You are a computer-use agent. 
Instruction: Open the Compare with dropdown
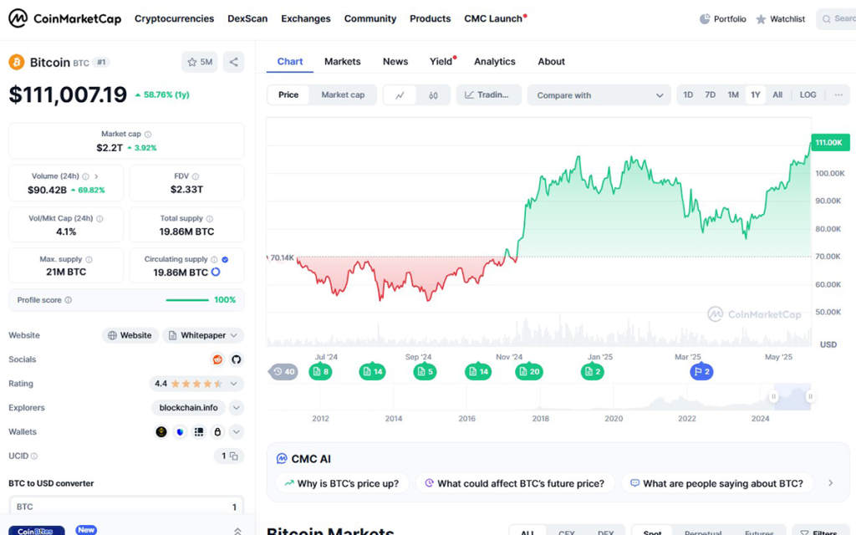pyautogui.click(x=599, y=95)
